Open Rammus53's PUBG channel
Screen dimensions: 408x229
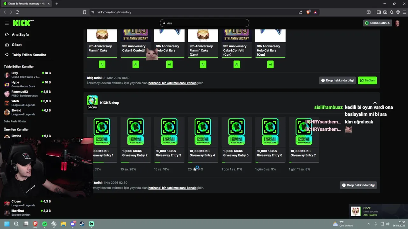click(x=27, y=94)
